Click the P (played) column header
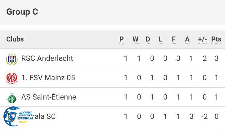 click(122, 39)
